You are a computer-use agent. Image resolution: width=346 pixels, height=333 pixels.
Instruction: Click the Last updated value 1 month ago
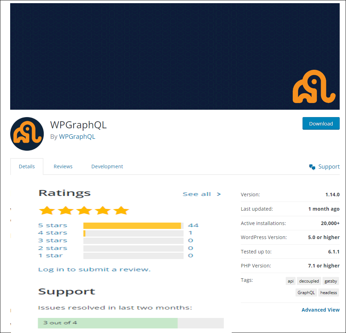pyautogui.click(x=324, y=209)
